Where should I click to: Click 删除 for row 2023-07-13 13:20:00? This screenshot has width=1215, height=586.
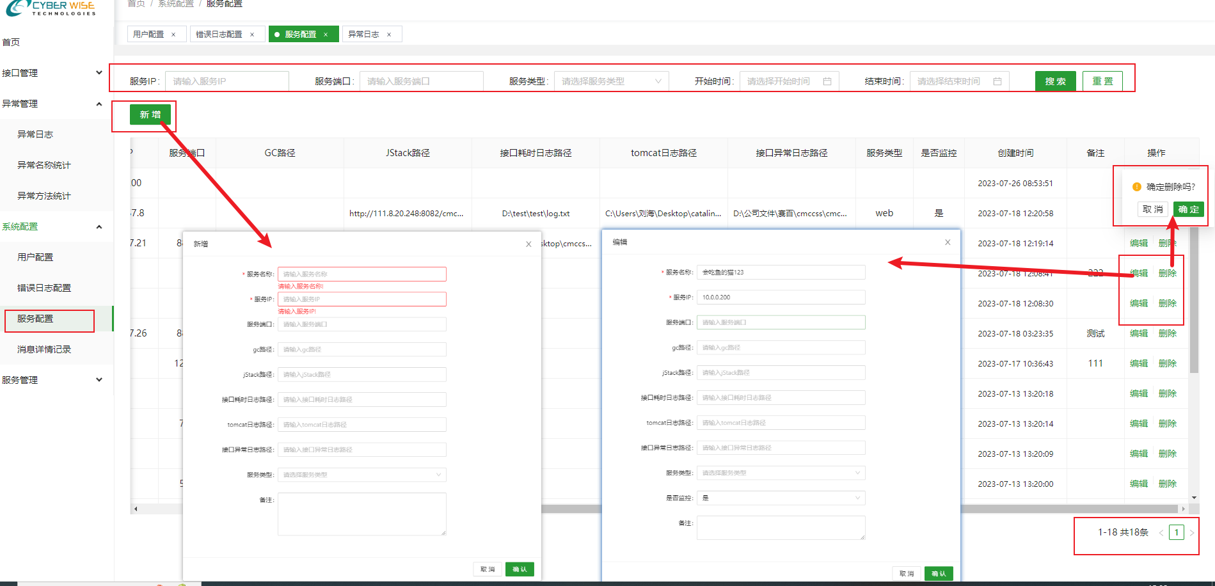[x=1168, y=484]
